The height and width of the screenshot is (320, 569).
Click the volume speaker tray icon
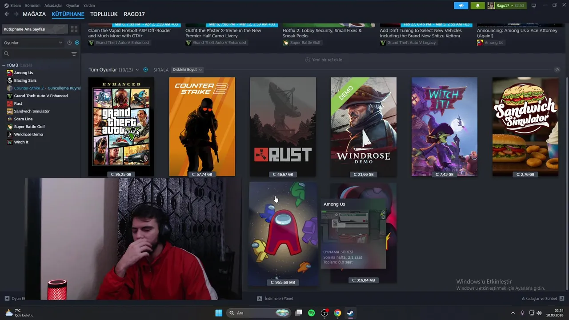(539, 313)
